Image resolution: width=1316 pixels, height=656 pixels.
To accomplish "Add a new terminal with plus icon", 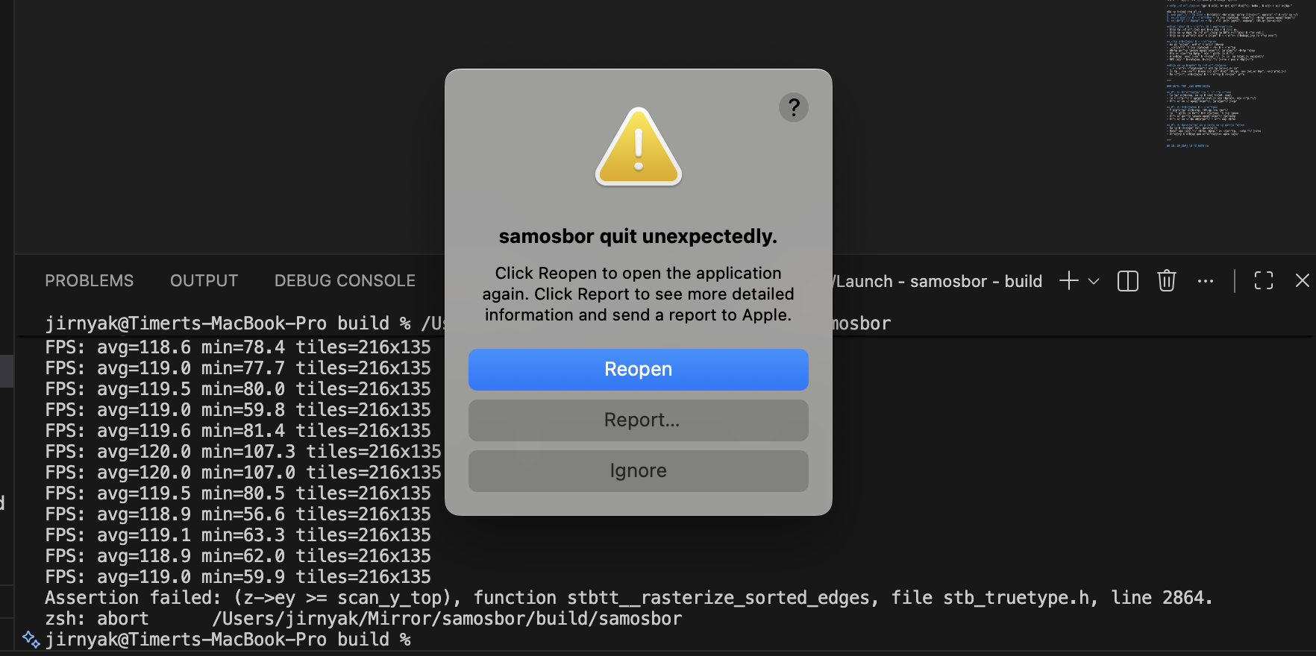I will (x=1069, y=281).
